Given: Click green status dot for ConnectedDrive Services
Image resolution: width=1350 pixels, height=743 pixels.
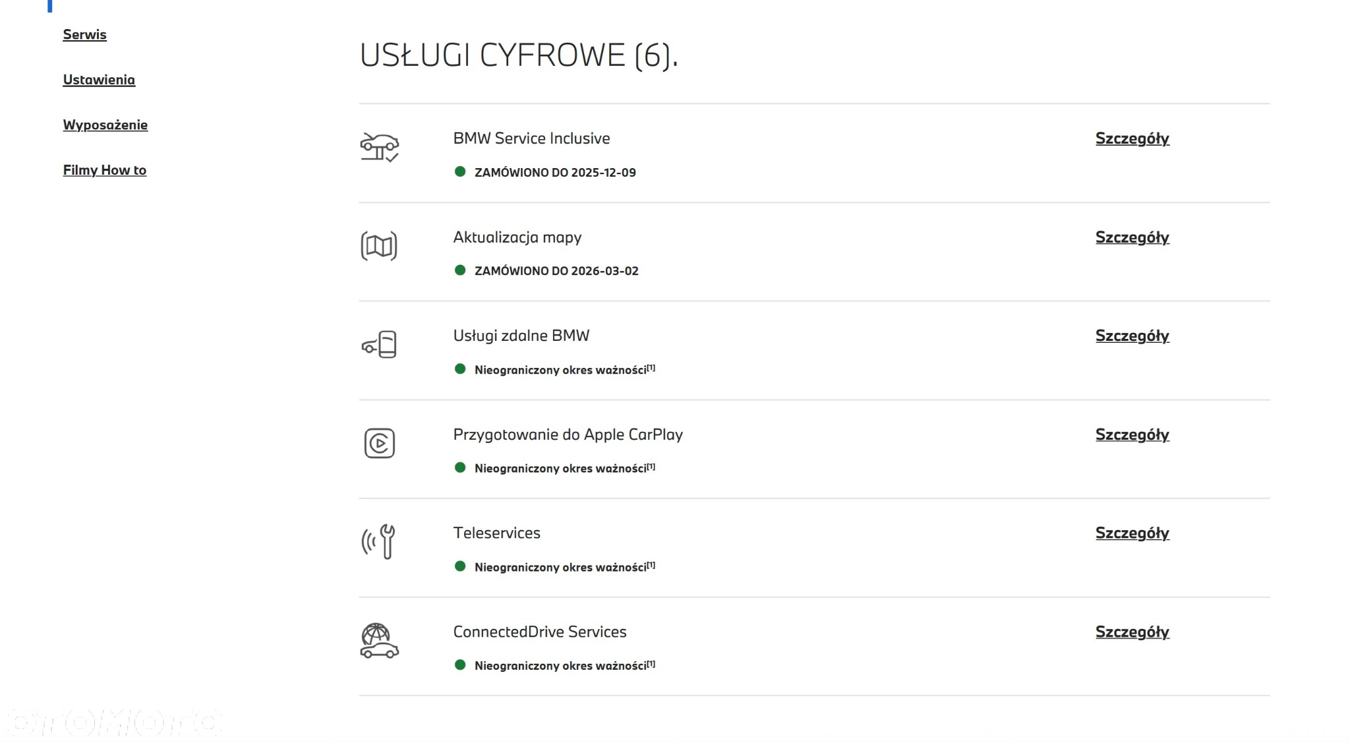Looking at the screenshot, I should (x=460, y=665).
